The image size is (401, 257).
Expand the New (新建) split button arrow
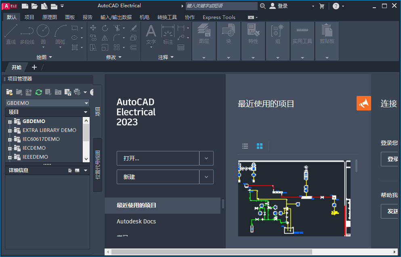tap(206, 177)
